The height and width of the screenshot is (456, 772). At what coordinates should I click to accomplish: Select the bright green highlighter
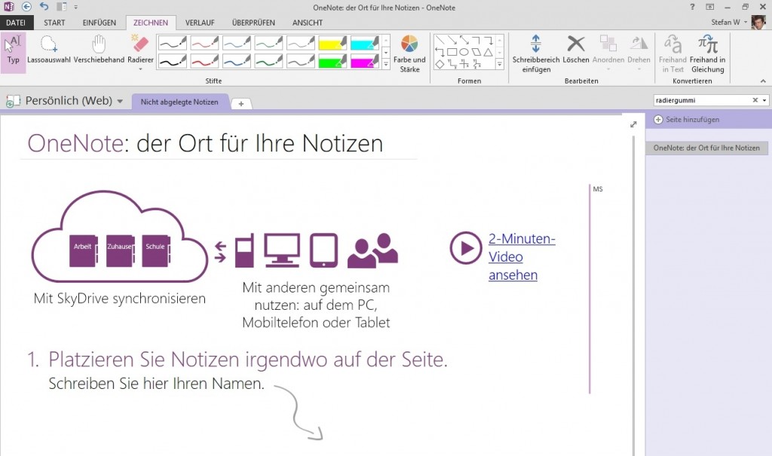[x=332, y=61]
